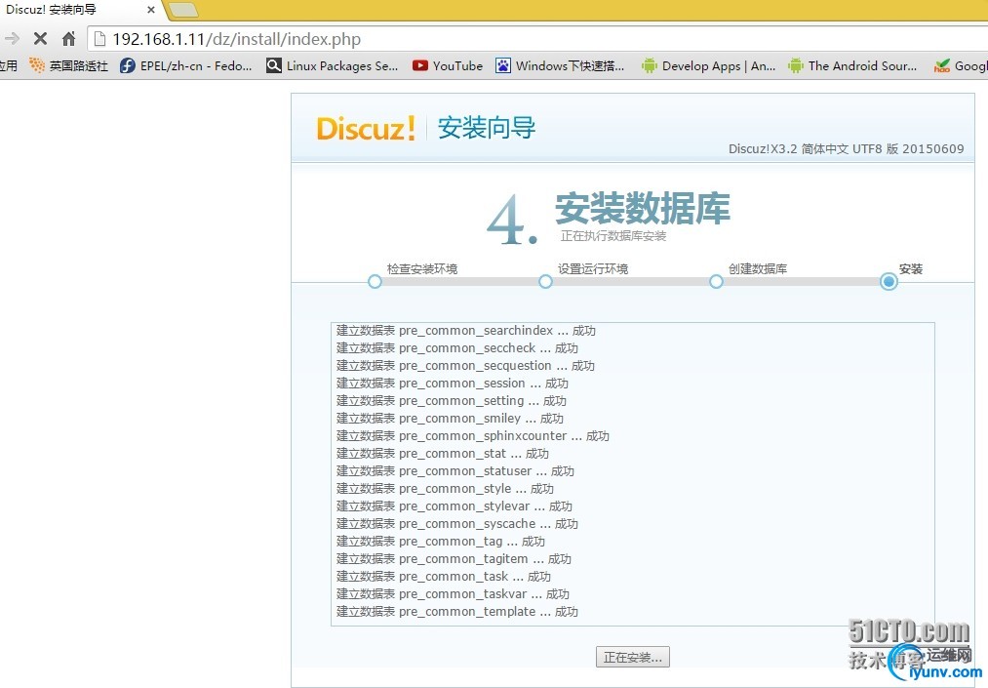
Task: Click log line pre_common_searchindex
Action: point(466,331)
